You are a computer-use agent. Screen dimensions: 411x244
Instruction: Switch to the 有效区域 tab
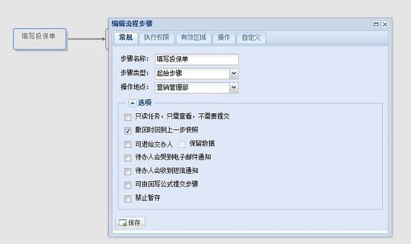coord(193,37)
